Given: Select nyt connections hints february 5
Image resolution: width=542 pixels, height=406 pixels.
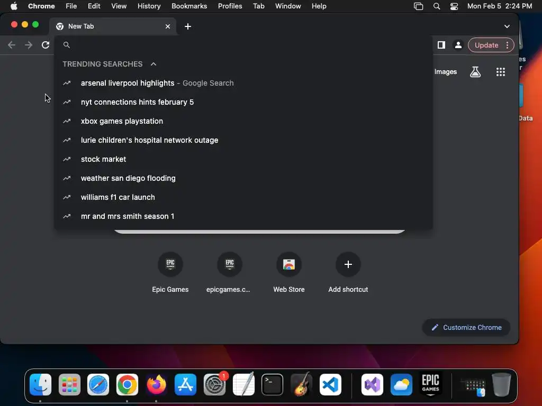Looking at the screenshot, I should (x=243, y=102).
